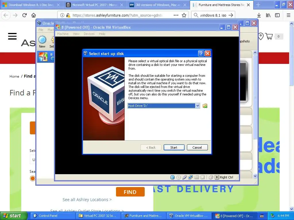Open the Firefox hamburger menu
Viewport: 294px width, 220px height.
pyautogui.click(x=289, y=15)
